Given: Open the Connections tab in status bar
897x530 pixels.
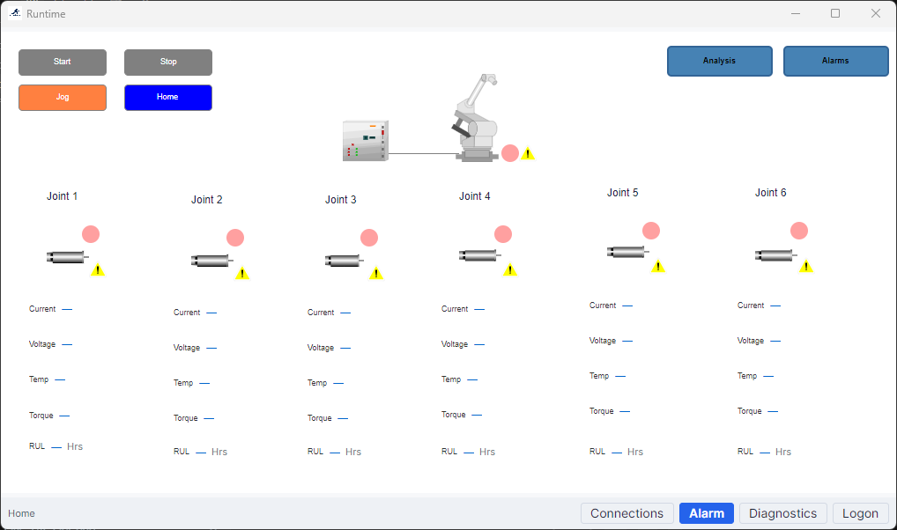Looking at the screenshot, I should pos(627,513).
